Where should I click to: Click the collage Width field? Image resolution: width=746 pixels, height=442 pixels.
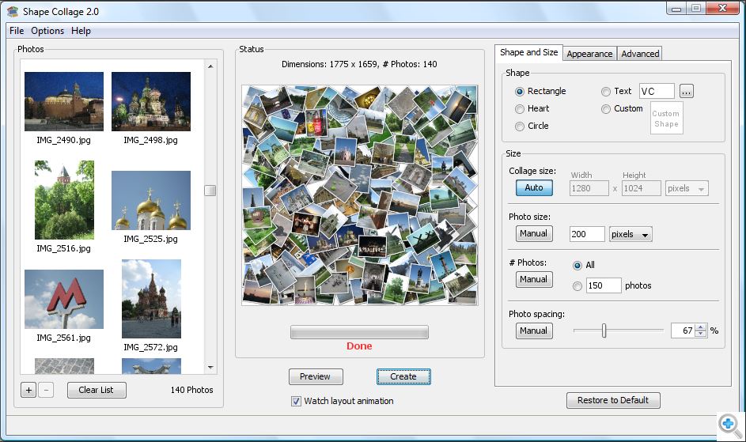(x=589, y=188)
